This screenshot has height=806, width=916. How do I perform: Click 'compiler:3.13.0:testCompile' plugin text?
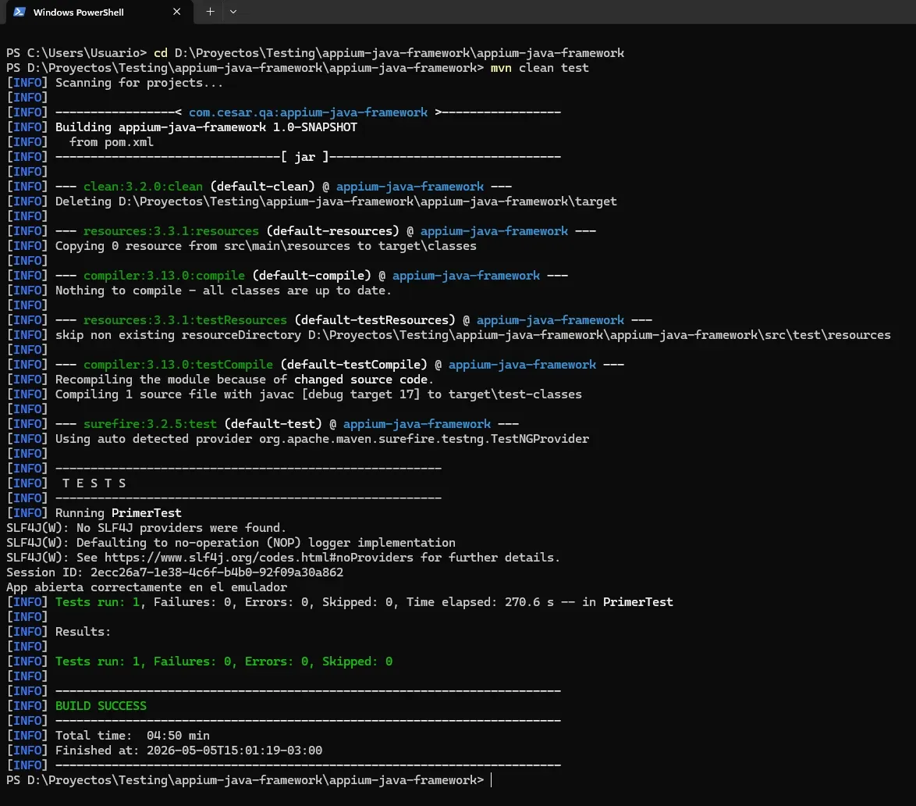[178, 365]
